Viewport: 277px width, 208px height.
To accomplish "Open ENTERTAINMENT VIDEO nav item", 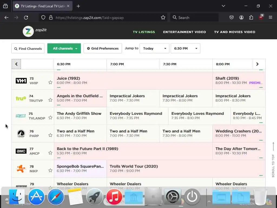I will tap(184, 32).
